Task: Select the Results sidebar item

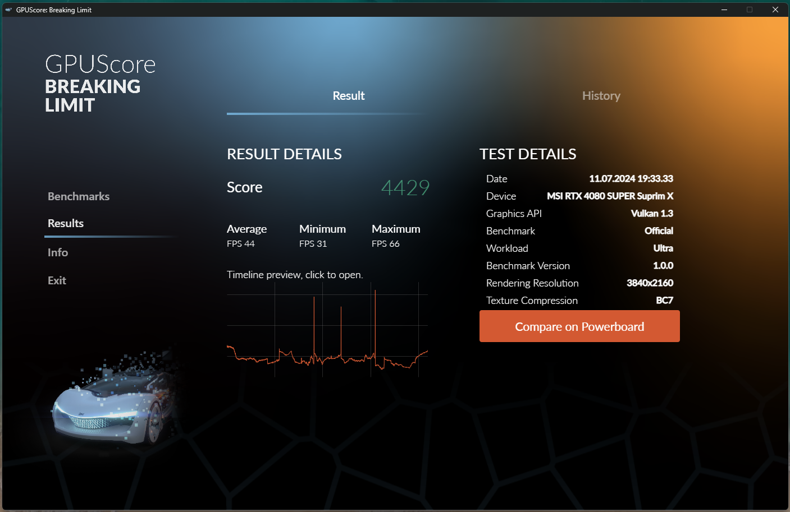Action: click(66, 223)
